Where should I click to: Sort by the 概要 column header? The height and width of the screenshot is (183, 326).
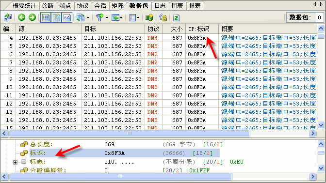click(268, 29)
